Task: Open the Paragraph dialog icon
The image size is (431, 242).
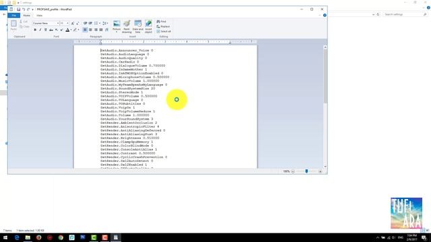Action: [x=106, y=30]
